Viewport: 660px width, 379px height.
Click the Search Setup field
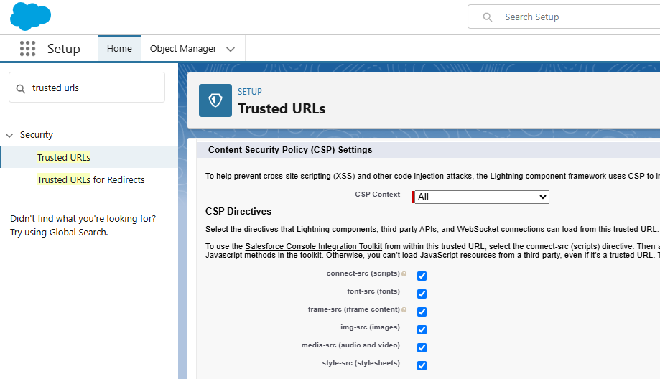pyautogui.click(x=564, y=17)
